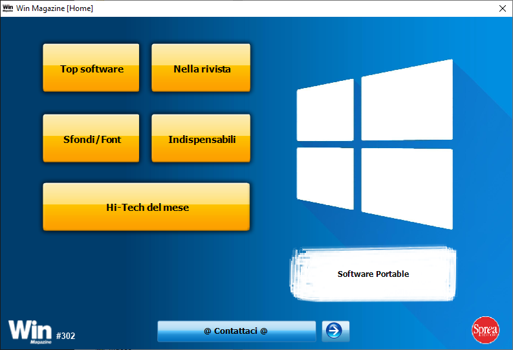Open the Software Portable section
The image size is (513, 350).
(373, 274)
